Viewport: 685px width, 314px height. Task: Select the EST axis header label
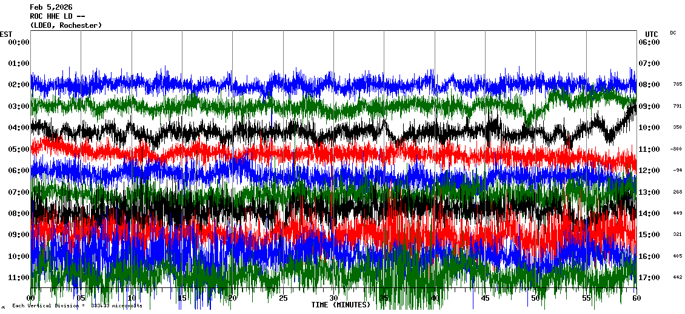point(6,33)
